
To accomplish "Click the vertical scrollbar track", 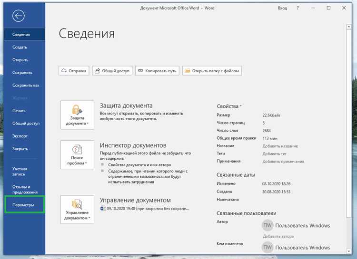I will (x=348, y=233).
